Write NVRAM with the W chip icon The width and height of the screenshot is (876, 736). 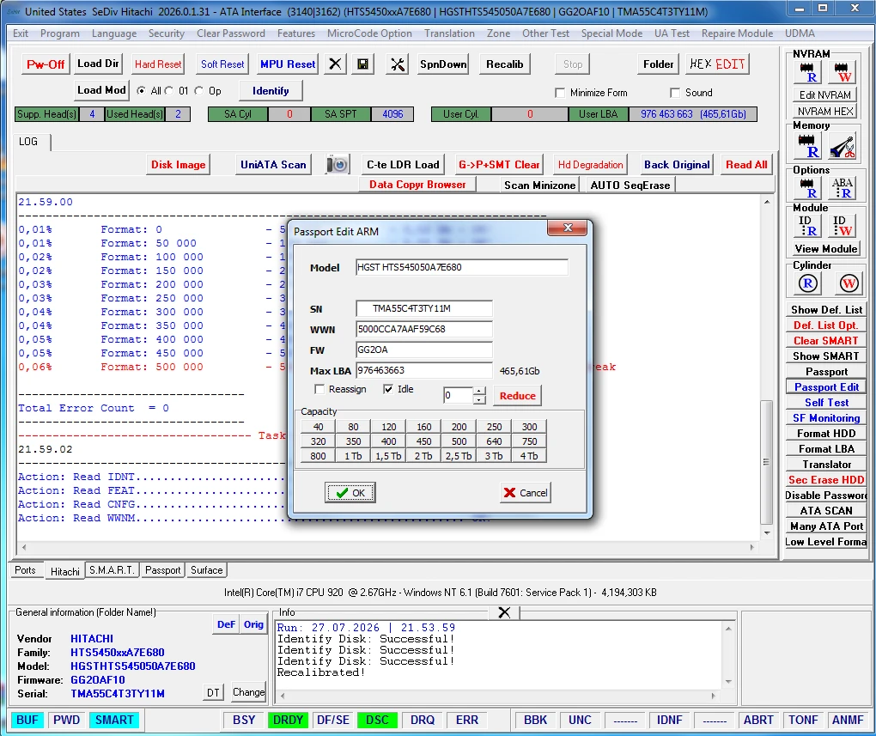pyautogui.click(x=842, y=73)
